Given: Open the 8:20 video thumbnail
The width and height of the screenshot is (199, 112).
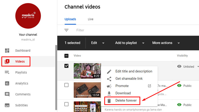Looking at the screenshot, I should point(87,71).
